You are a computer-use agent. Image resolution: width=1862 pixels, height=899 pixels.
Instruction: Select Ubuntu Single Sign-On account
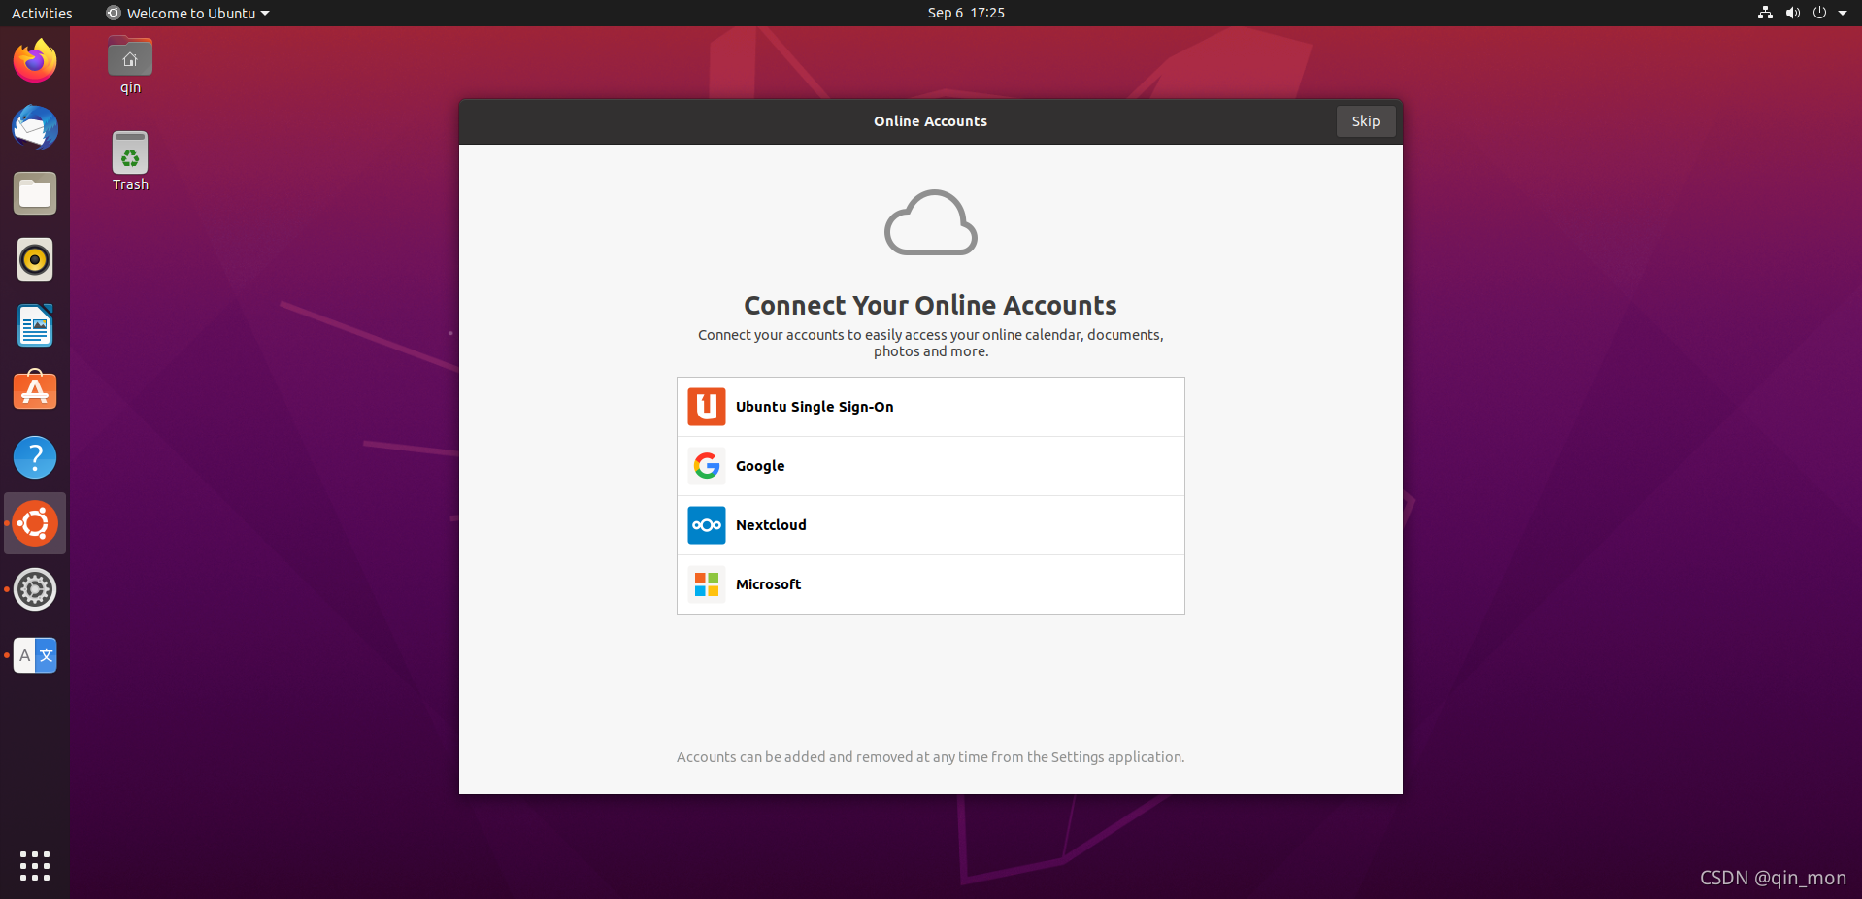(930, 407)
